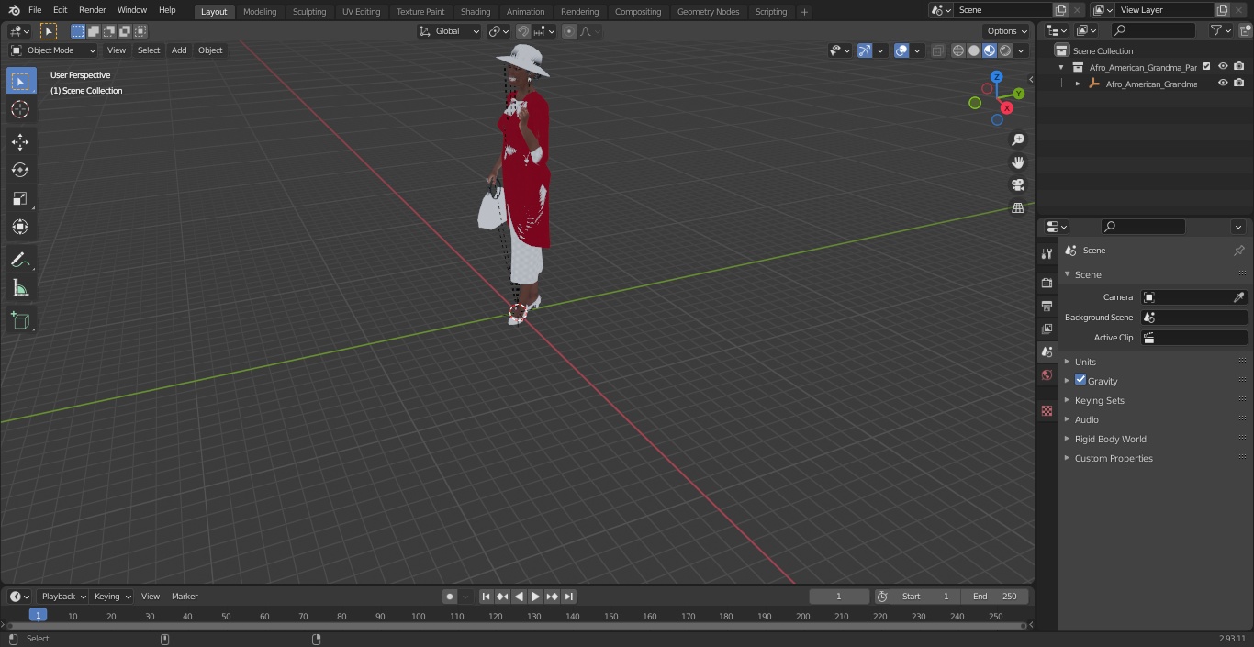Toggle exclude checkbox for Afro_American_Grandma_Par collection
1254x647 pixels.
coord(1206,66)
